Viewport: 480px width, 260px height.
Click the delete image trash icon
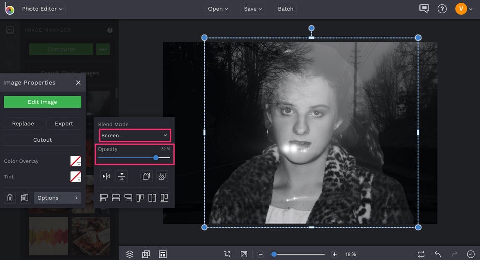(x=9, y=198)
